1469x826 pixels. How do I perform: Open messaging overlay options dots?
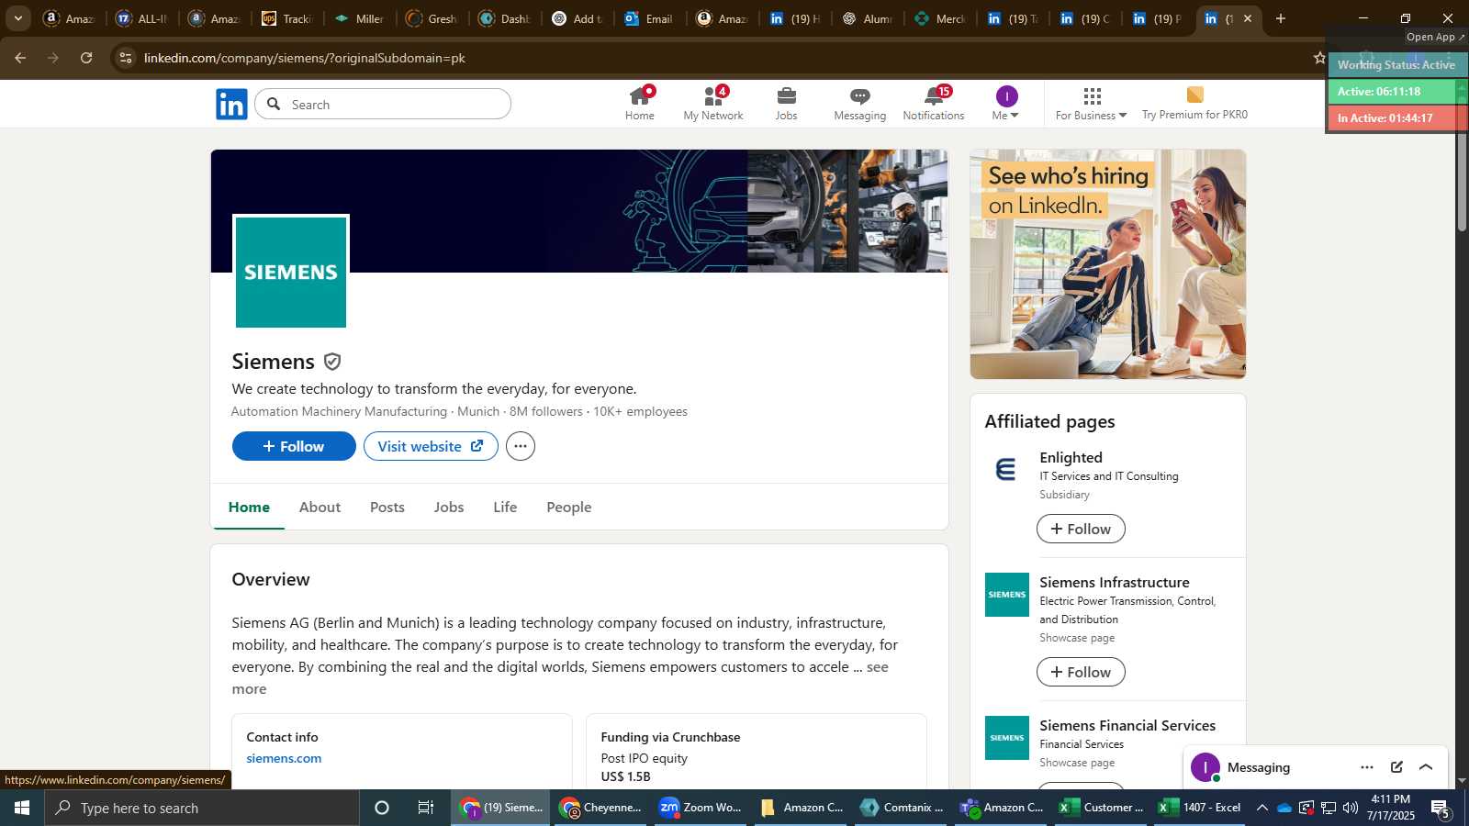(1367, 767)
